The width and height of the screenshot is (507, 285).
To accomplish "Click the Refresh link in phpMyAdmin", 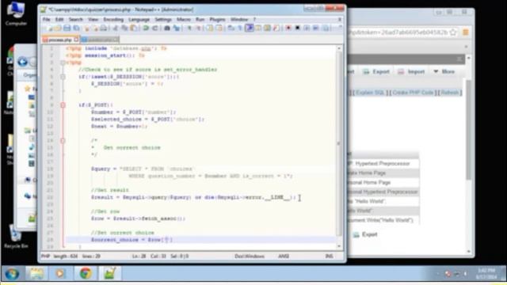I will pyautogui.click(x=449, y=93).
